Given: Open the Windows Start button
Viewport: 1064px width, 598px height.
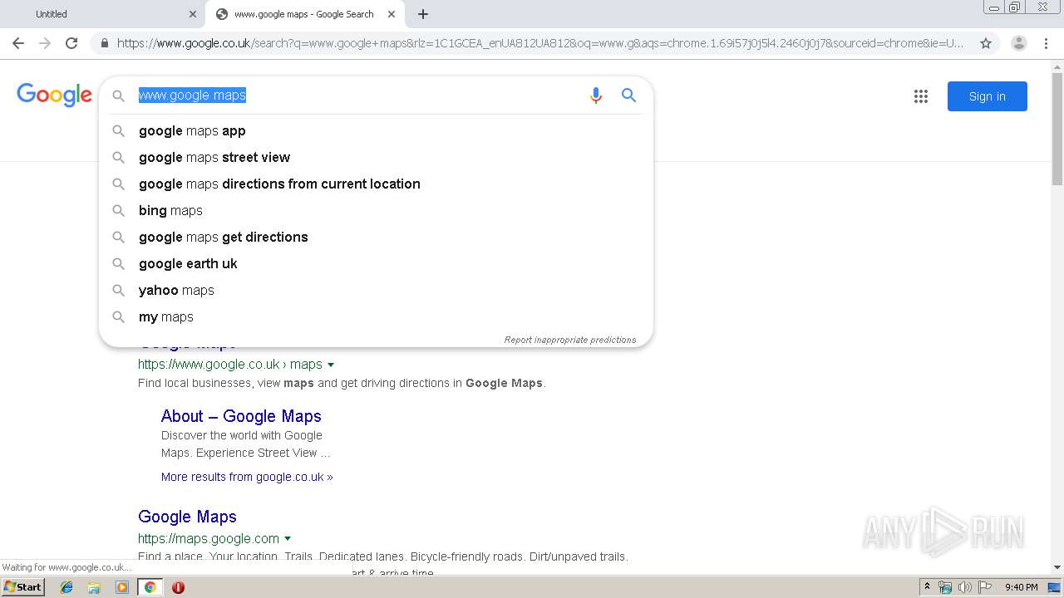Looking at the screenshot, I should click(x=22, y=587).
